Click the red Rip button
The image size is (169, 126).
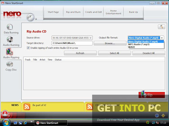152,95
